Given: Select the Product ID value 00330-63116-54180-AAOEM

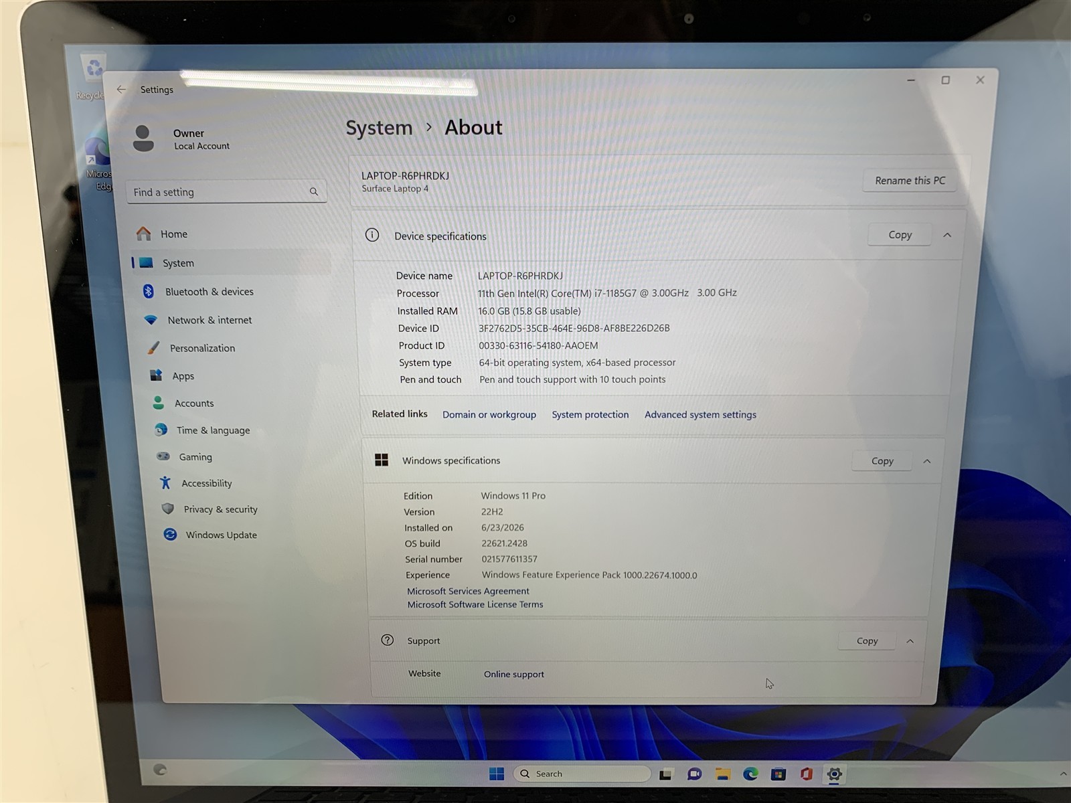Looking at the screenshot, I should pyautogui.click(x=538, y=345).
